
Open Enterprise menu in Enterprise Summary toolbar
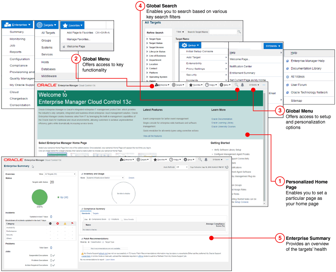(x=127, y=160)
